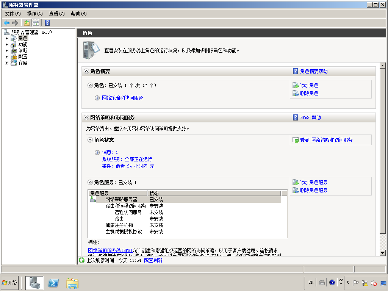Click the 诊断 node icon in tree
This screenshot has width=388, height=291.
[x=14, y=50]
